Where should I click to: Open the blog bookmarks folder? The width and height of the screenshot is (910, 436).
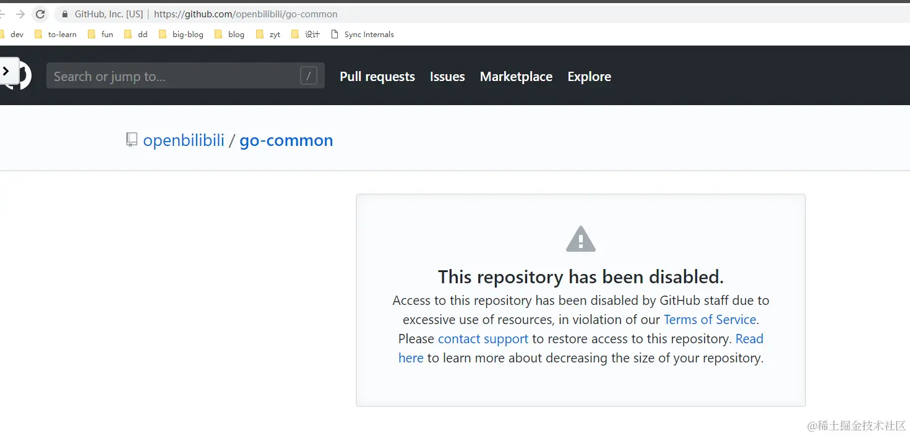click(229, 35)
